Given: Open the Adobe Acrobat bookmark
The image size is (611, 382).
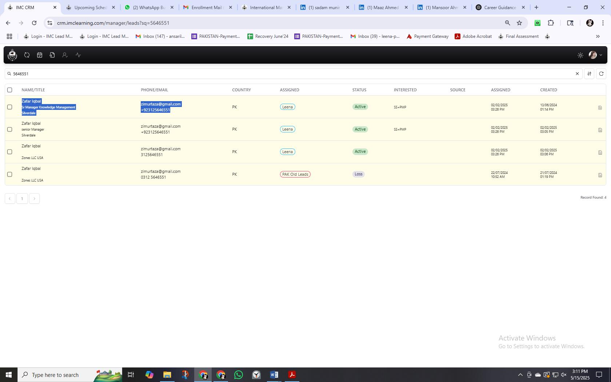Looking at the screenshot, I should click(473, 36).
